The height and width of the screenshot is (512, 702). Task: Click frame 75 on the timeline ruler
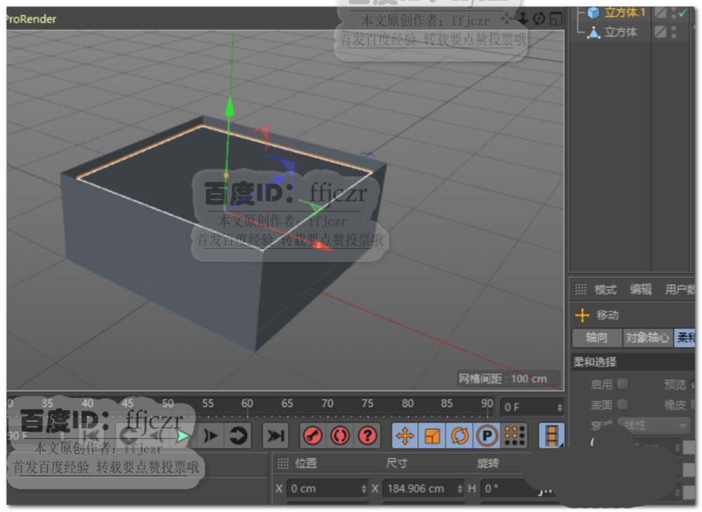coord(367,404)
